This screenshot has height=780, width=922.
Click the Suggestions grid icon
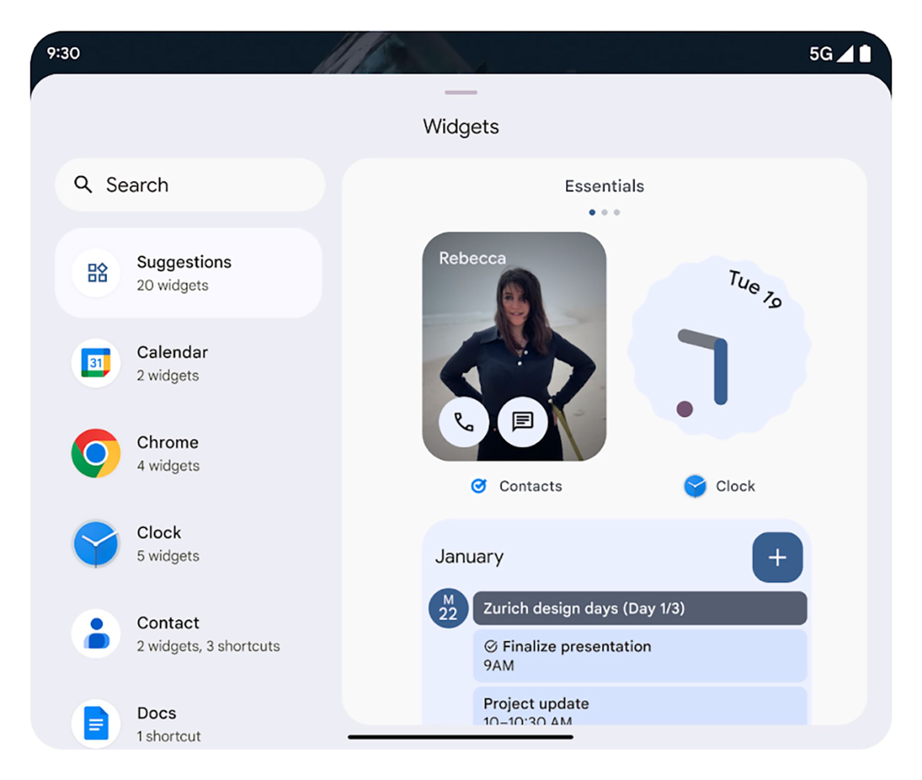point(96,273)
